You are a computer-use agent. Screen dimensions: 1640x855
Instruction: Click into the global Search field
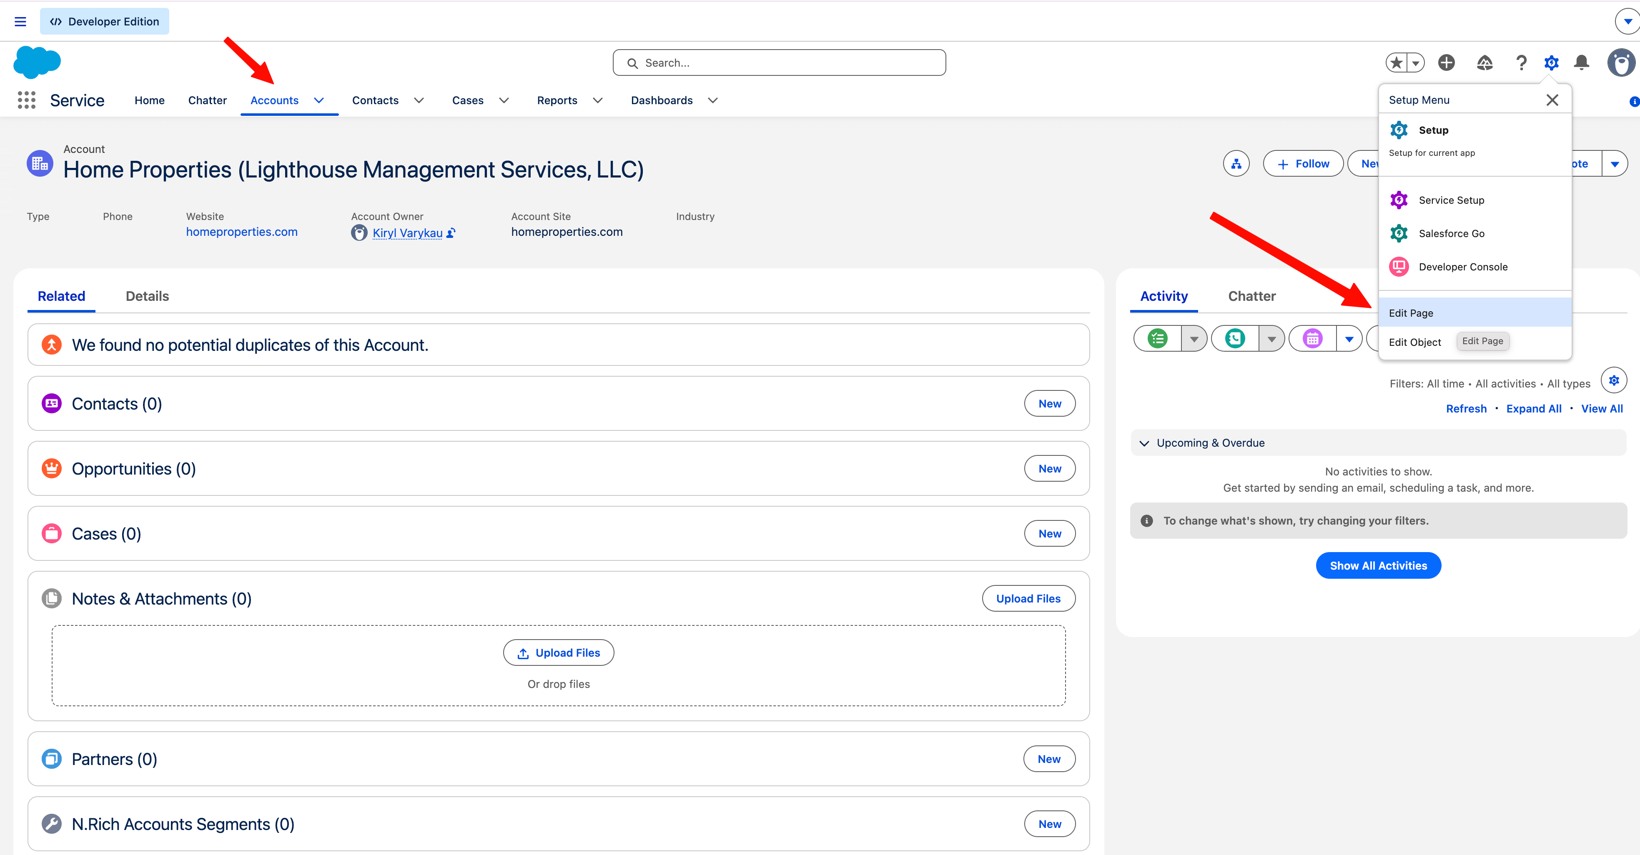779,62
